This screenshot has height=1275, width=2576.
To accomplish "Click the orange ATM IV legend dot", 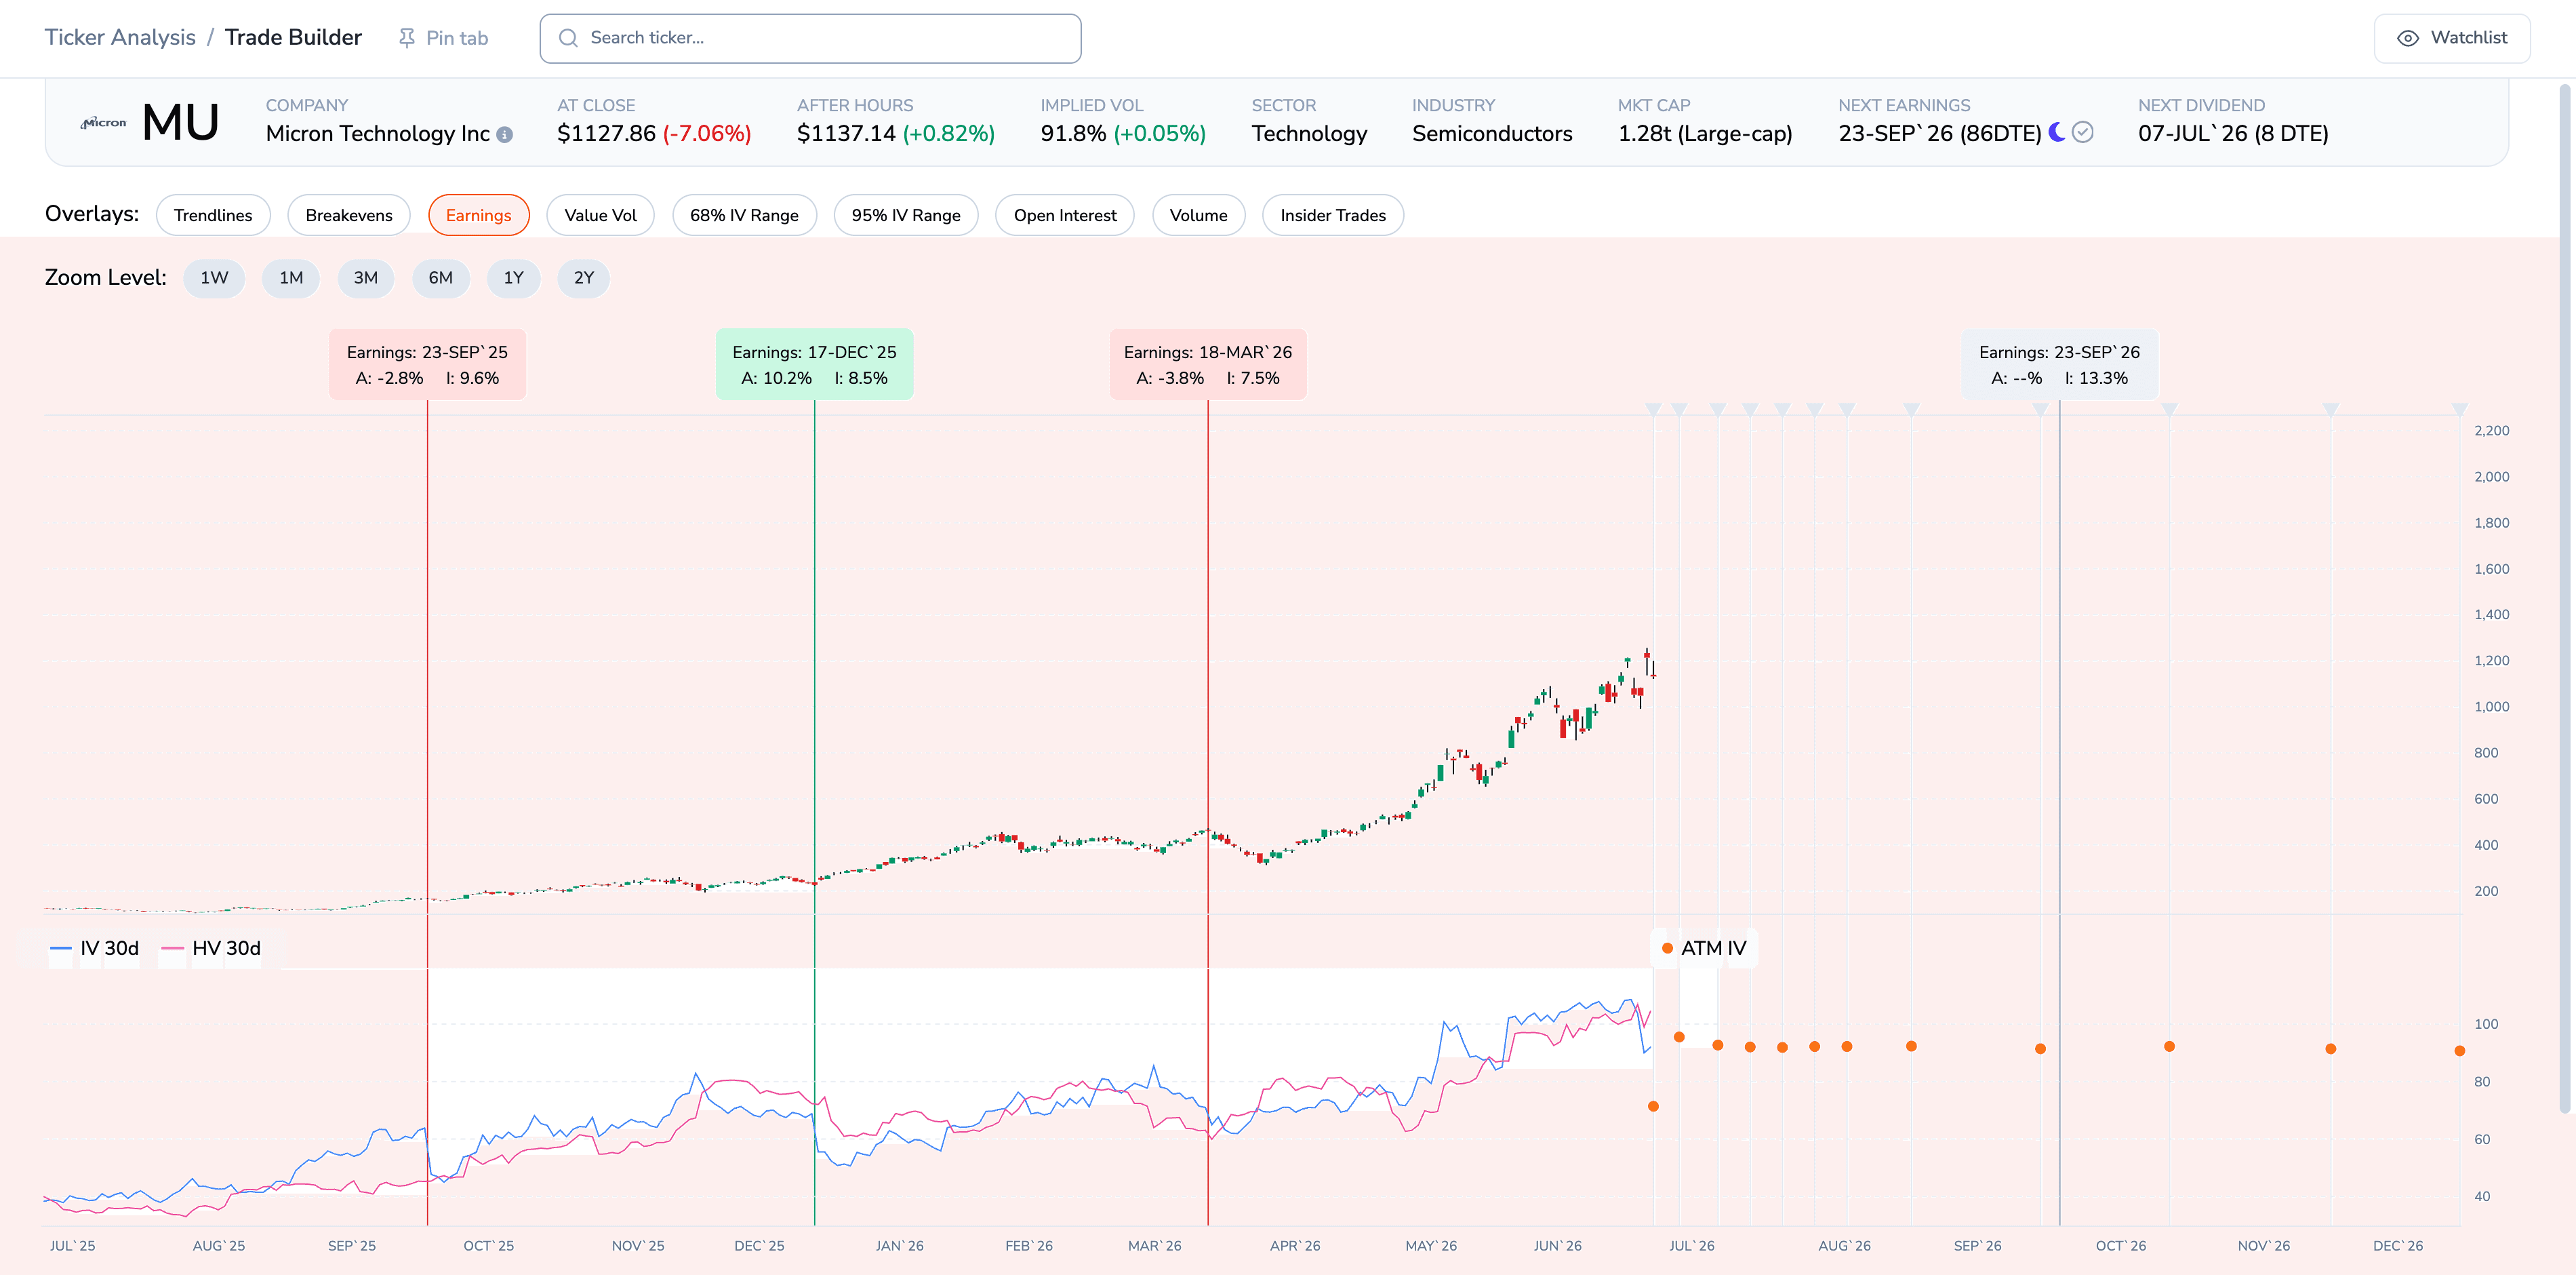I will pos(1667,947).
